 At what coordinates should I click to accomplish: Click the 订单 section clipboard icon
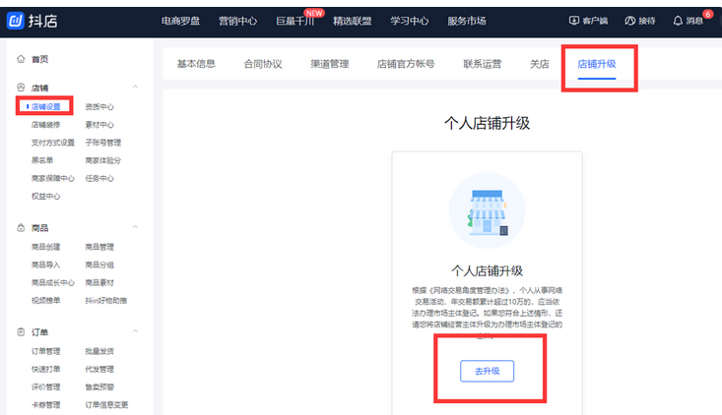[x=21, y=331]
